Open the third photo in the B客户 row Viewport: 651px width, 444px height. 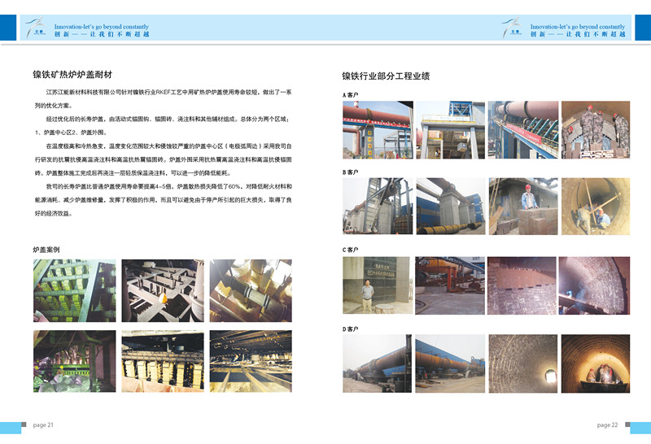coord(522,207)
